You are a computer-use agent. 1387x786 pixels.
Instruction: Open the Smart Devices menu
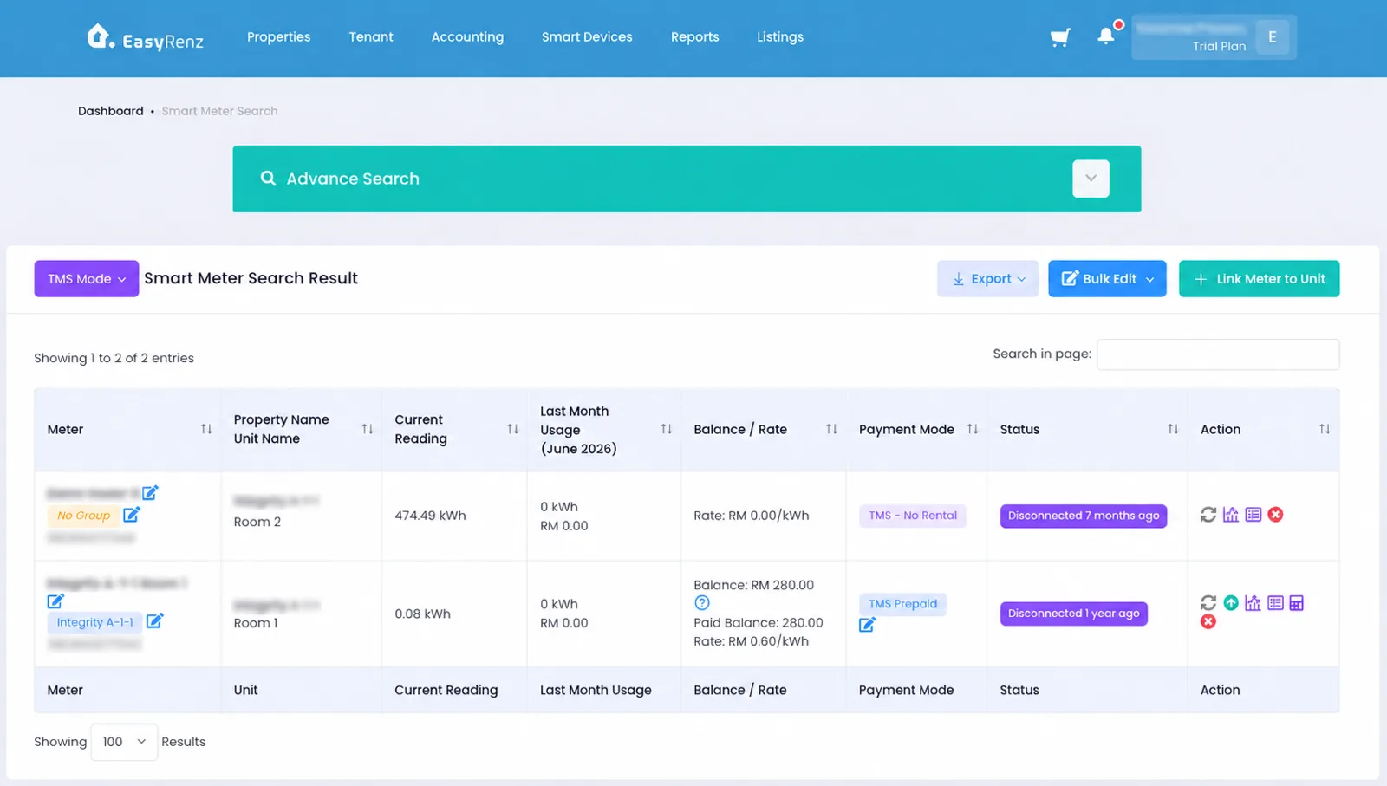click(587, 36)
